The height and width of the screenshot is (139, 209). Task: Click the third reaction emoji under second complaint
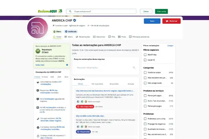[x=86, y=127]
